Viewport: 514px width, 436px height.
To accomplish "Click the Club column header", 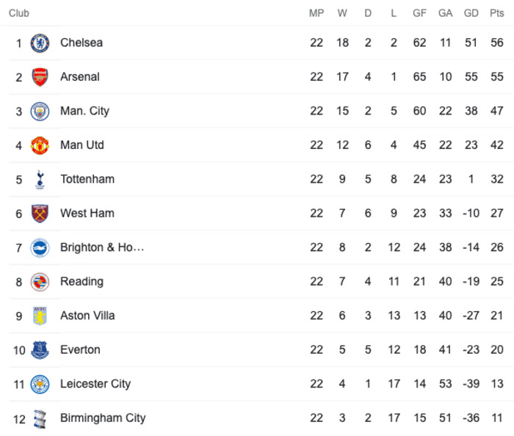I will tap(19, 13).
